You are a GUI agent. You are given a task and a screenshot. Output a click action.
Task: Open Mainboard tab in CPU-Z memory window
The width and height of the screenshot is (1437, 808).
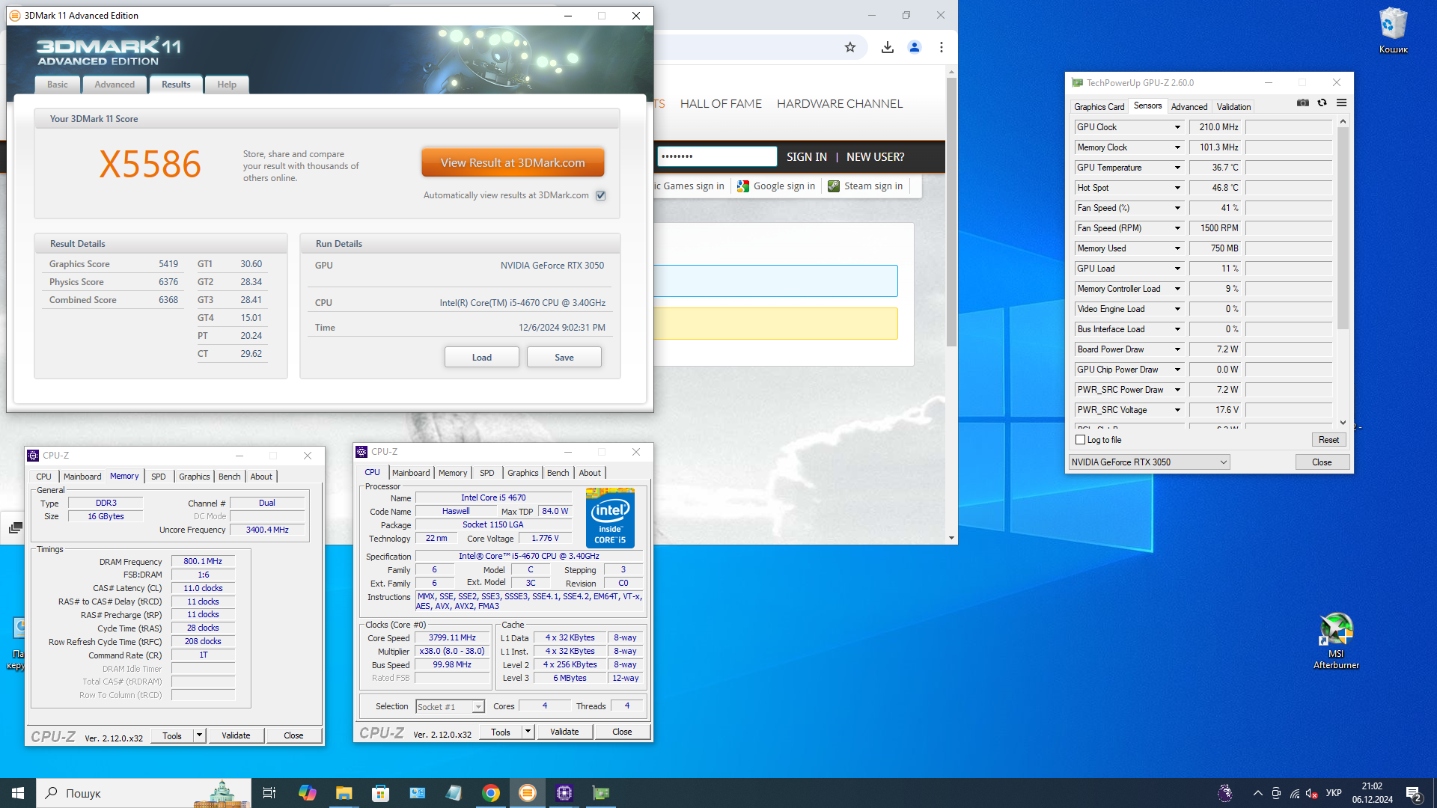[82, 477]
